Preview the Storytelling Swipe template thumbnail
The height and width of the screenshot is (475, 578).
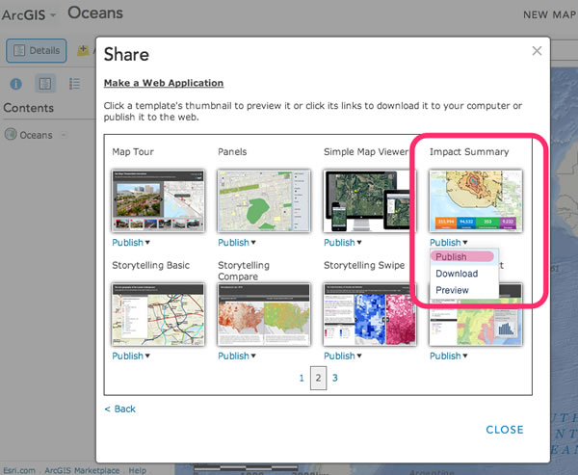coord(370,314)
